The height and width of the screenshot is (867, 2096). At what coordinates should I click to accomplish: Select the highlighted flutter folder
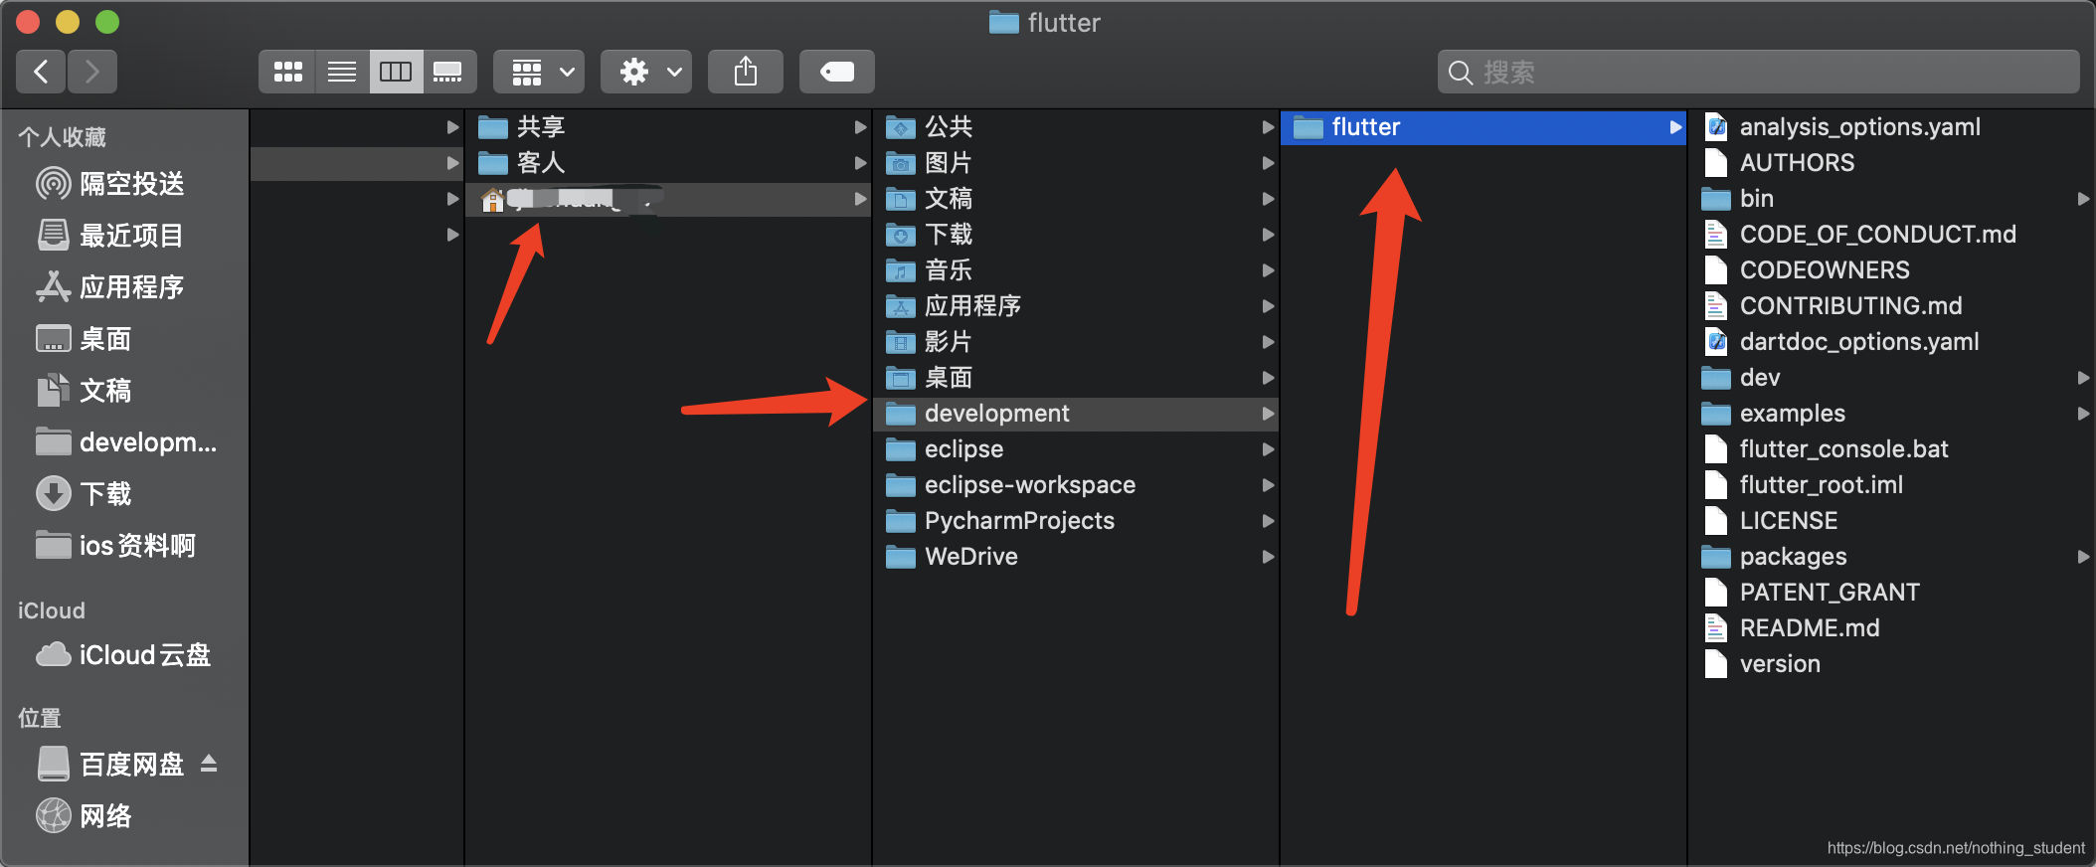point(1484,127)
